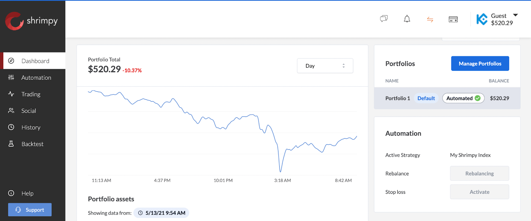Screen dimensions: 531x221
Task: Click the Manage Portfolios button
Action: (x=480, y=64)
